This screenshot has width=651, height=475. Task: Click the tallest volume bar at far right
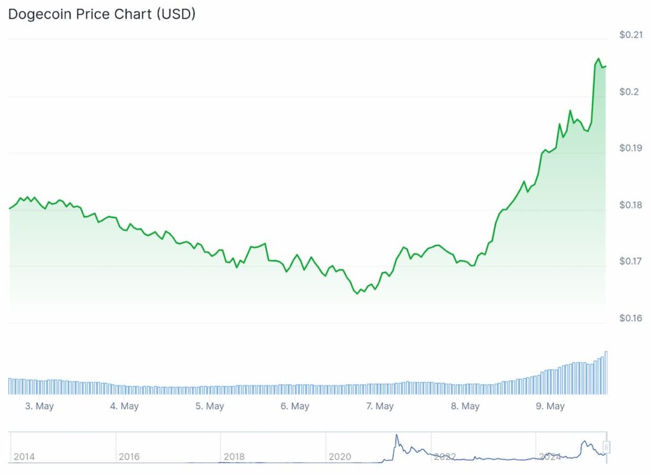(606, 373)
